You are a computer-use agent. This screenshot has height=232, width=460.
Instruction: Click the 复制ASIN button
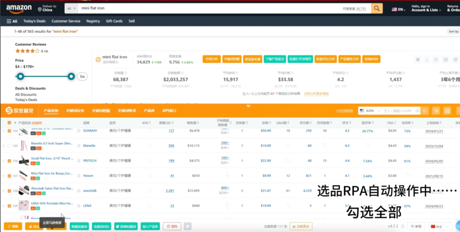[371, 59]
